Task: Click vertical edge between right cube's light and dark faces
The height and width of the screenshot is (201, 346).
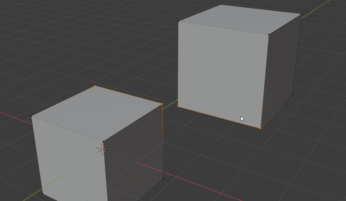Action: 265,82
